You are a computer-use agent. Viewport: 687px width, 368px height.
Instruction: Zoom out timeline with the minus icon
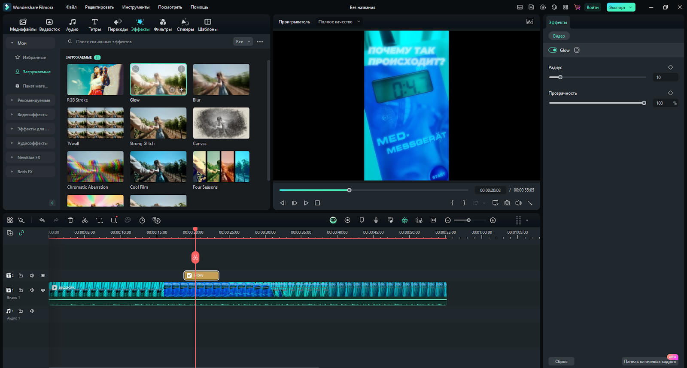pyautogui.click(x=448, y=220)
